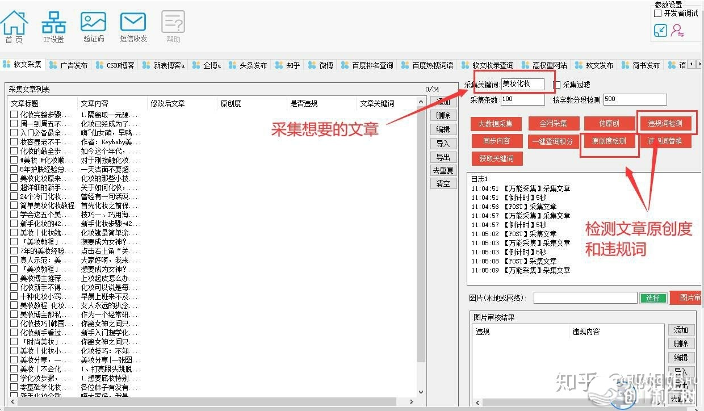Click the 文章标题 column header

43,103
